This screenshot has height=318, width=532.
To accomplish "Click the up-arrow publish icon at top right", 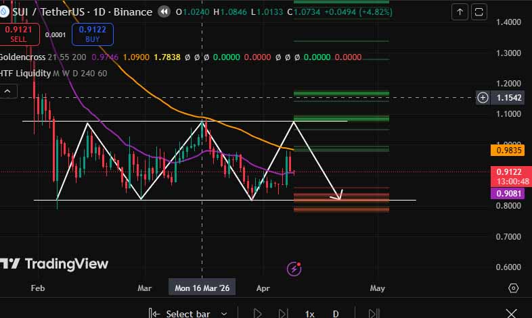I will [x=460, y=12].
